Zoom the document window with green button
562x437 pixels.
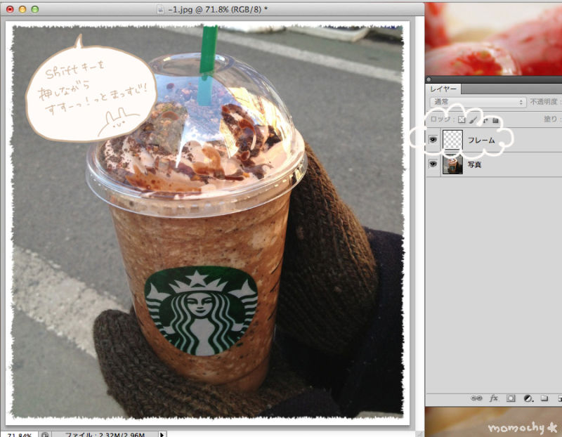point(34,9)
